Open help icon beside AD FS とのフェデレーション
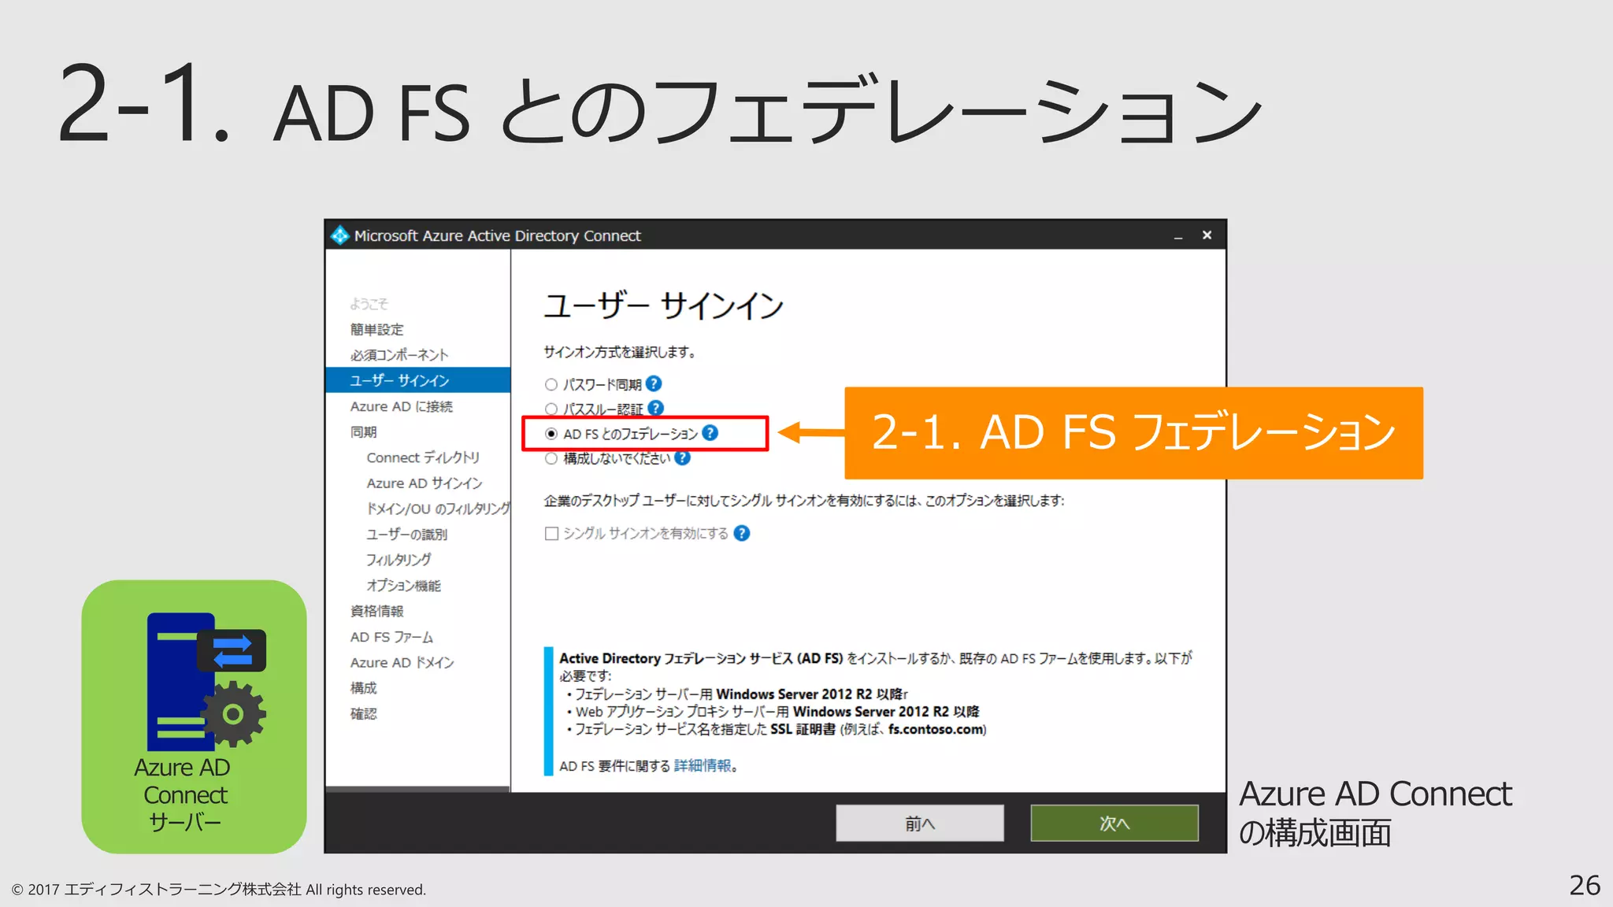 [x=710, y=433]
